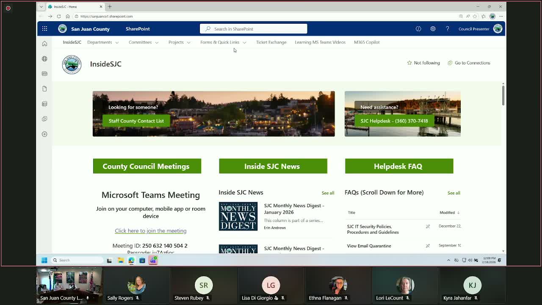The image size is (542, 305).
Task: Expand the Departments dropdown menu
Action: click(103, 42)
